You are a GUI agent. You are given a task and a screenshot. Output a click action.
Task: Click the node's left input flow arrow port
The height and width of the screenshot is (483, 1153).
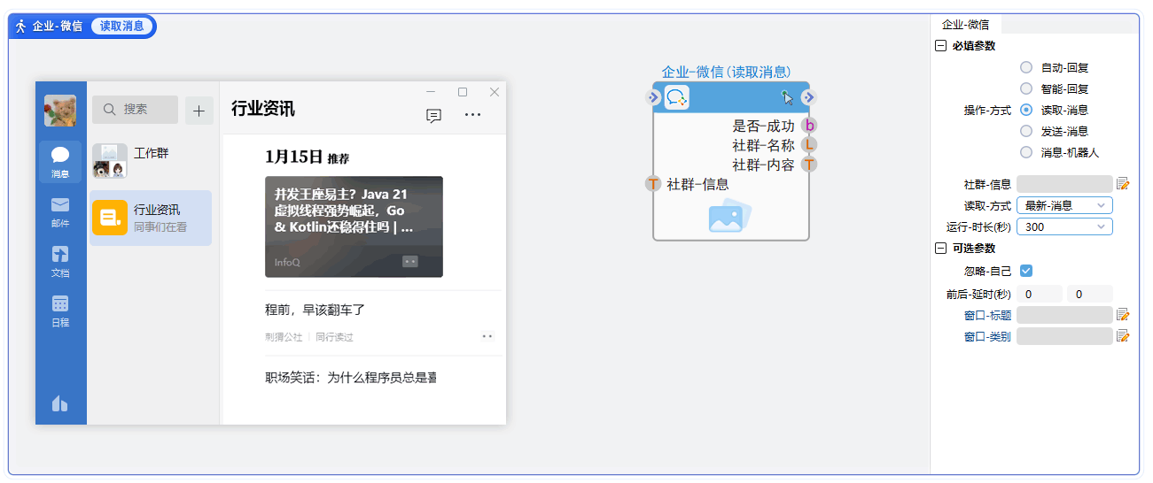click(653, 97)
